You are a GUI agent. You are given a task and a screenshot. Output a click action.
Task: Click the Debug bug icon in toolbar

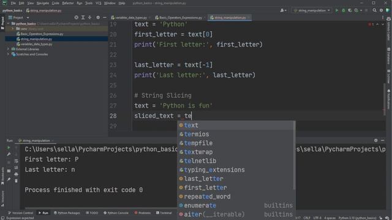pos(343,10)
